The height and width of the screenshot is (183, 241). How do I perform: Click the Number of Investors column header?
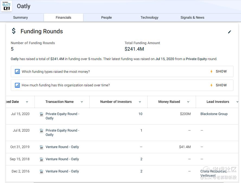116,102
